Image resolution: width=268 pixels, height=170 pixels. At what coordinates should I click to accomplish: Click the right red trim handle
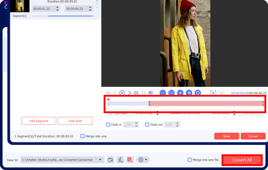click(263, 103)
